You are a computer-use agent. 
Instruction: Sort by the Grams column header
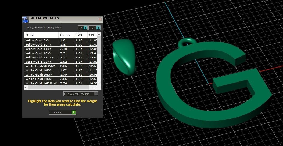(66, 35)
